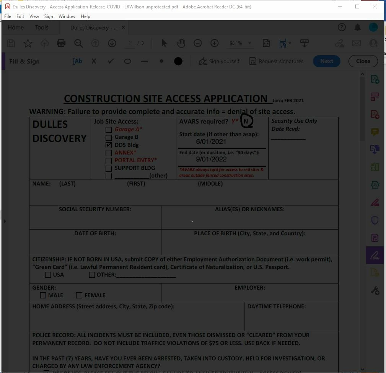386x373 pixels.
Task: Click the start date 6/01/2021 text
Action: [x=211, y=142]
